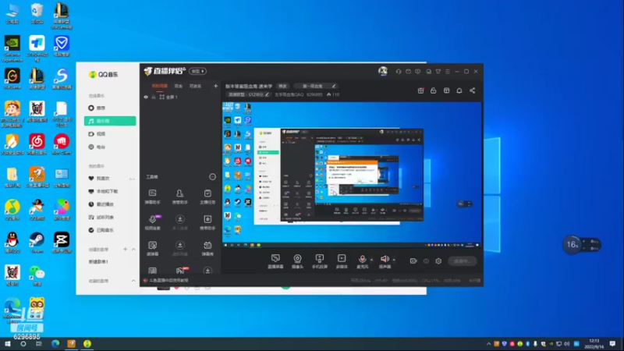
Task: Click the streamer avatar in 直播伴侣 title bar
Action: pos(383,71)
